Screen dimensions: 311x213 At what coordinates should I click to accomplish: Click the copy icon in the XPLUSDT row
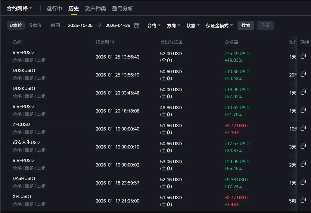(x=303, y=200)
